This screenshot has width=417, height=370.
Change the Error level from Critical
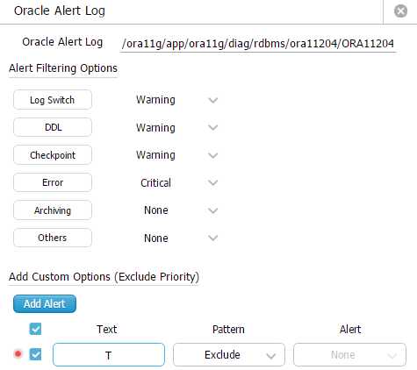click(176, 182)
